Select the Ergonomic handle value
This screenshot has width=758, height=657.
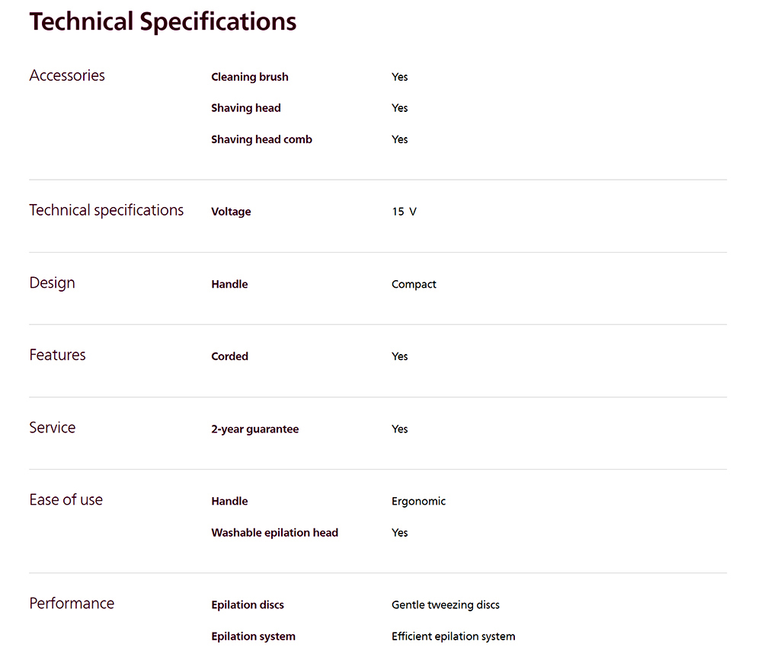pyautogui.click(x=419, y=502)
